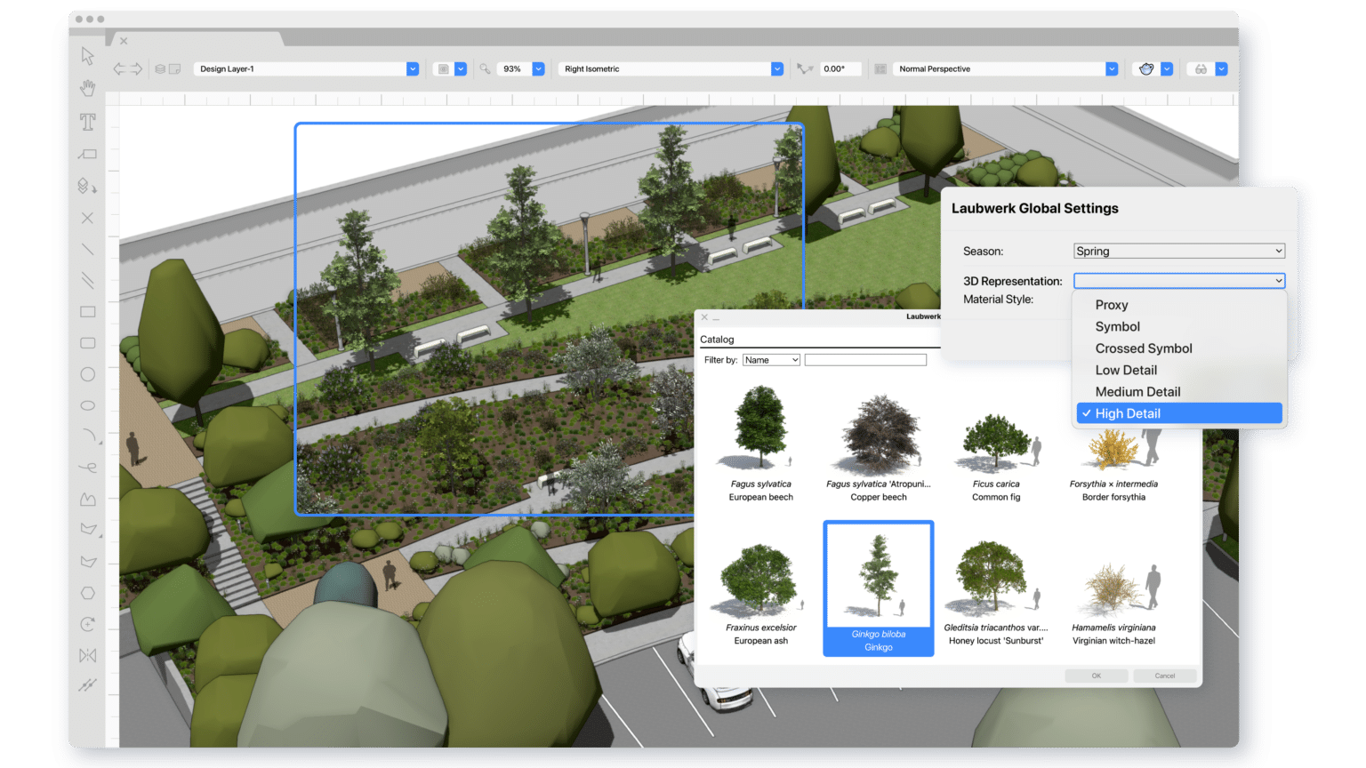Choose the Mirror tool
The image size is (1366, 768).
pos(87,656)
